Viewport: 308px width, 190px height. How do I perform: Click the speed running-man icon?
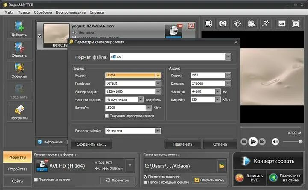(266, 24)
